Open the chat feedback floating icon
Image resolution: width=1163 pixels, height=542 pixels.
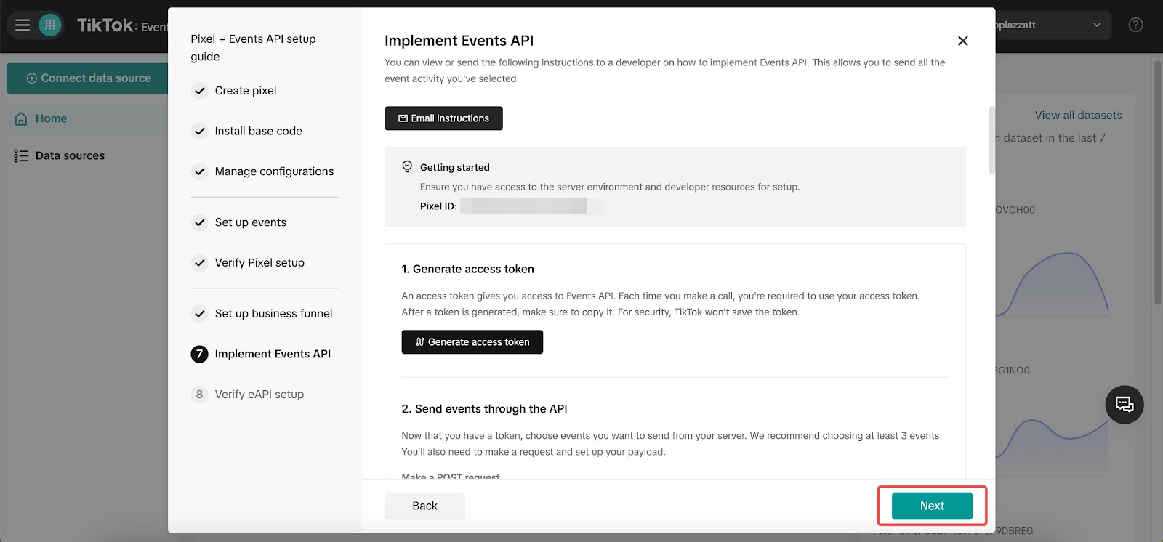(1124, 405)
